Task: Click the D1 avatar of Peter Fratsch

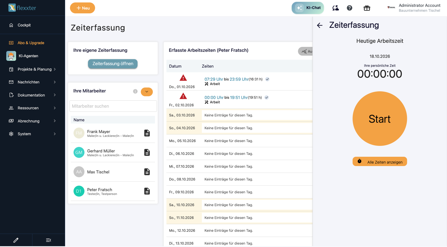Action: [x=79, y=191]
